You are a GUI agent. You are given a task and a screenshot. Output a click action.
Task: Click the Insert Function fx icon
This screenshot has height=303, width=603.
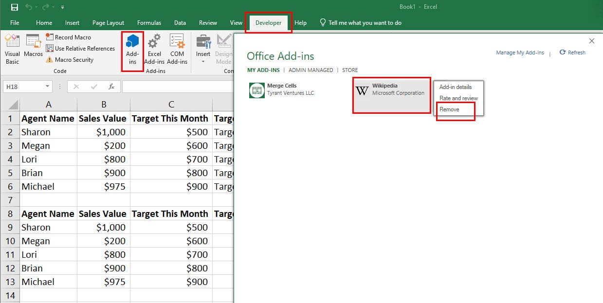(x=111, y=87)
